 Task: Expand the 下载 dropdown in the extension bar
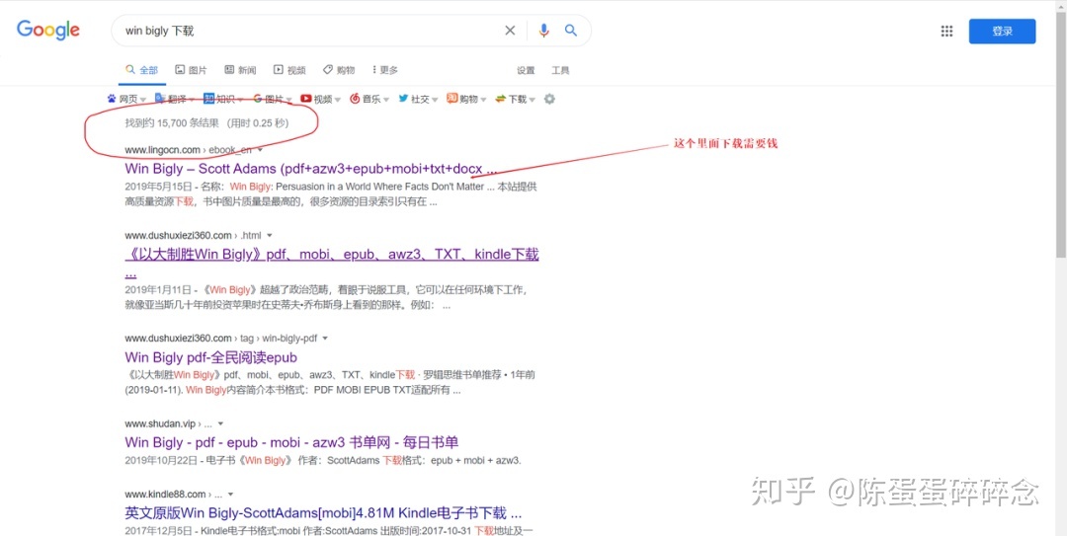click(x=533, y=100)
